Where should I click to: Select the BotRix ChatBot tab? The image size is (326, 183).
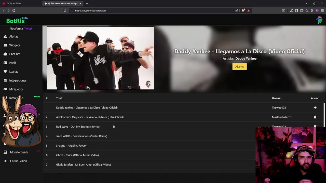(62, 4)
